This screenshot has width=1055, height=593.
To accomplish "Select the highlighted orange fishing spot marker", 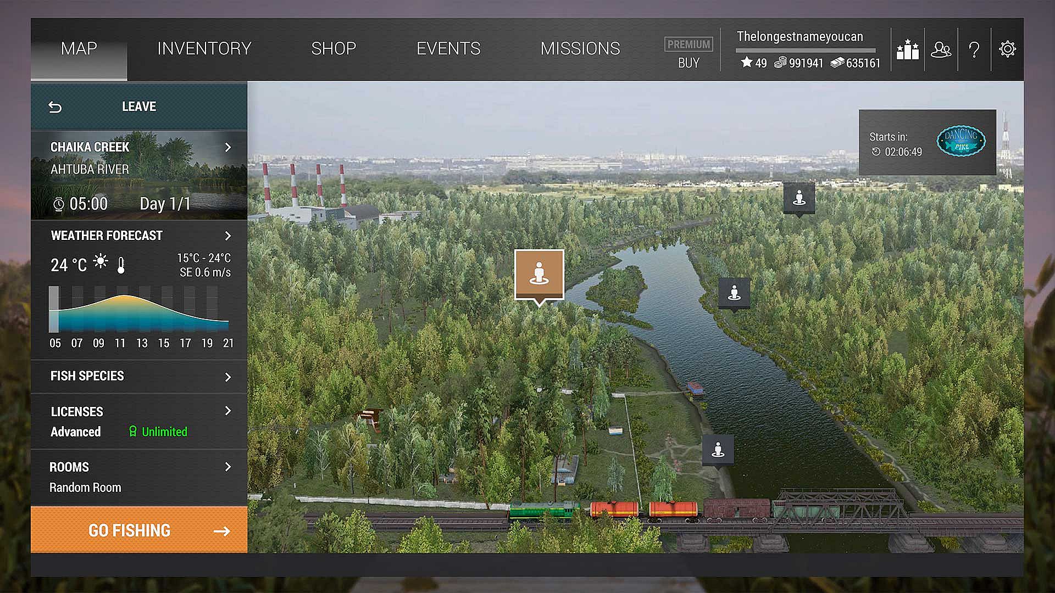I will [x=539, y=273].
